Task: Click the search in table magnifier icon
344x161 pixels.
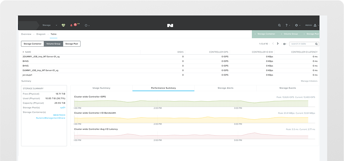Action: tap(316, 44)
